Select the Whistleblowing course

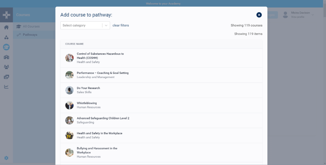click(x=86, y=103)
